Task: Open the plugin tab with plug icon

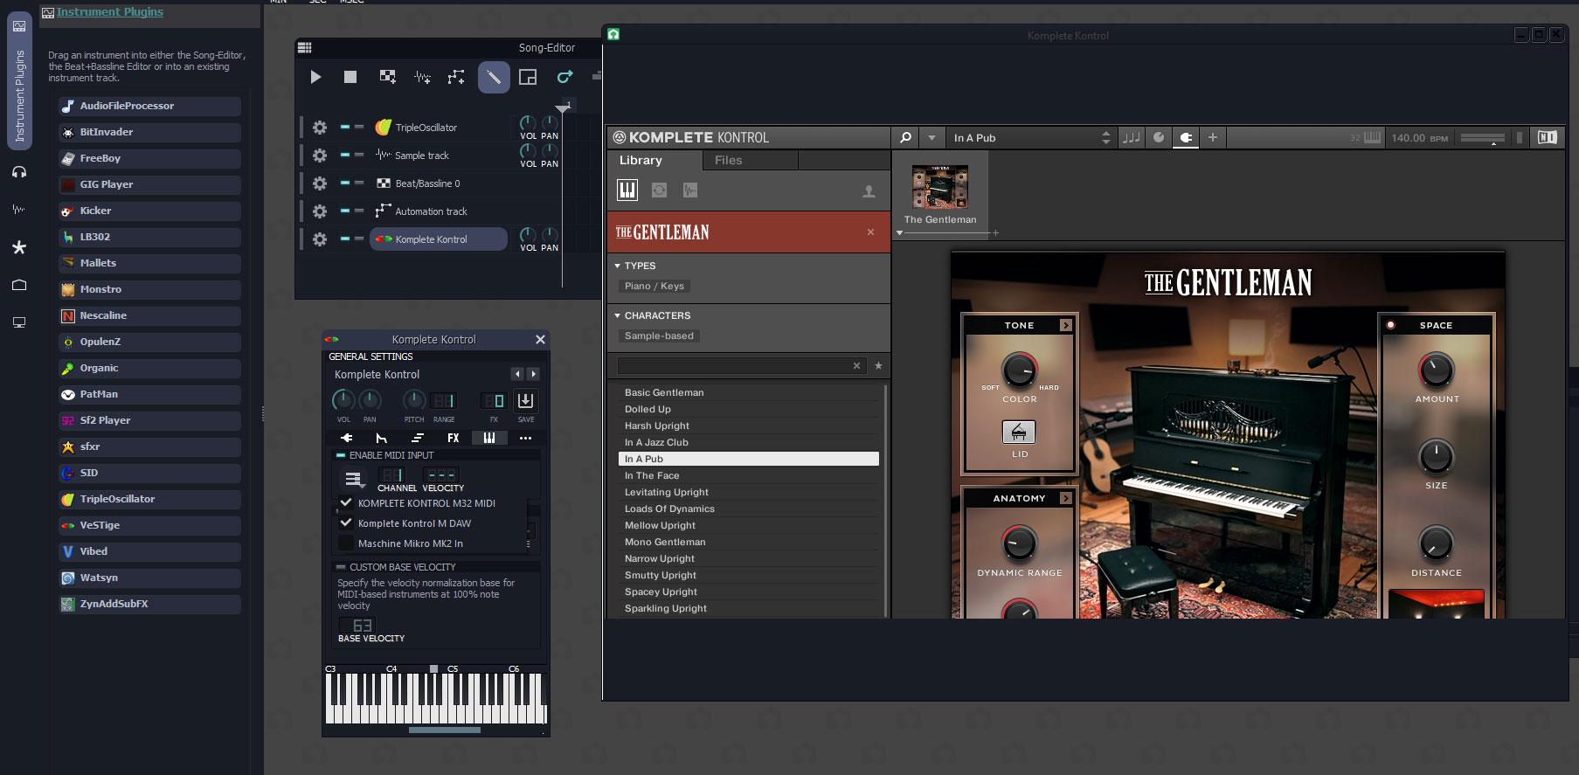Action: coord(347,438)
